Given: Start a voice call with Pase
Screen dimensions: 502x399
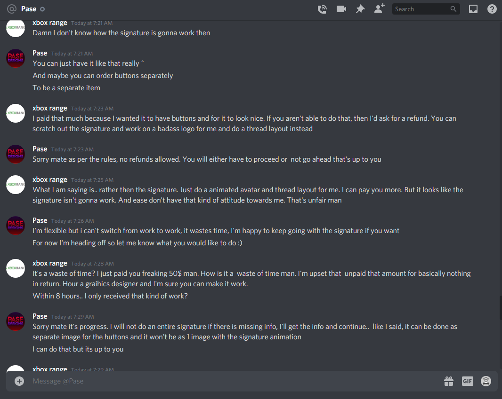Looking at the screenshot, I should pos(322,9).
